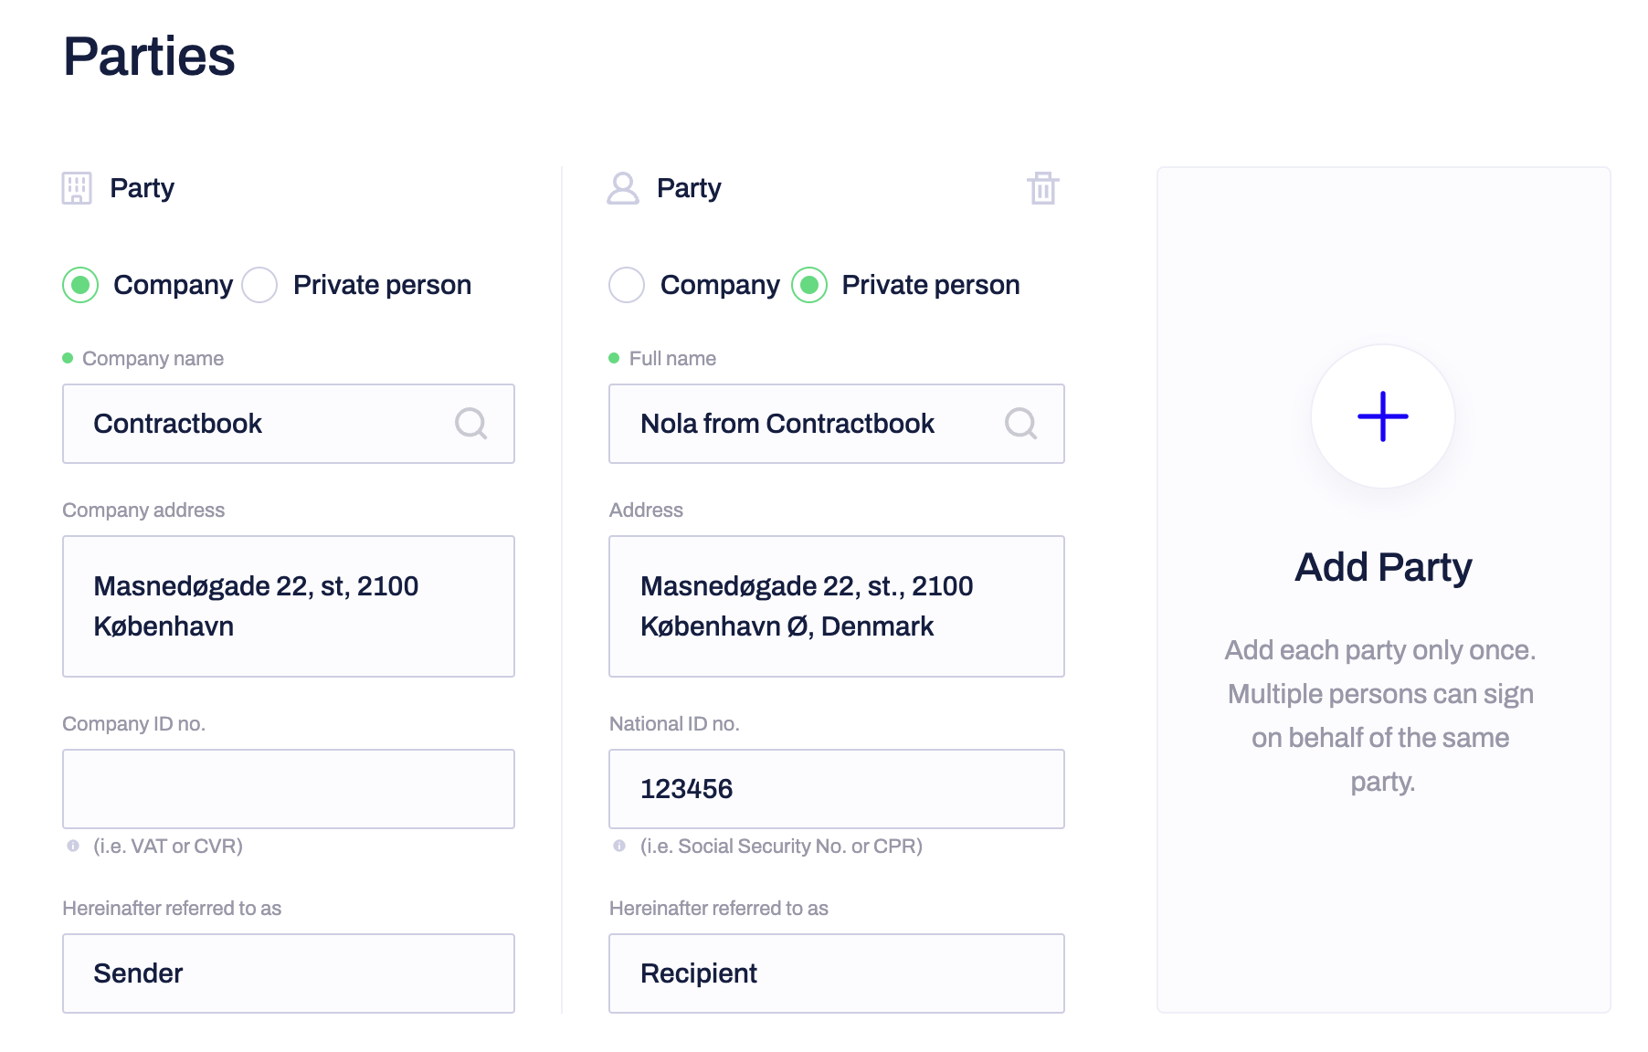The width and height of the screenshot is (1648, 1052).
Task: Click Full name field with Nola from Contractbook
Action: coord(837,424)
